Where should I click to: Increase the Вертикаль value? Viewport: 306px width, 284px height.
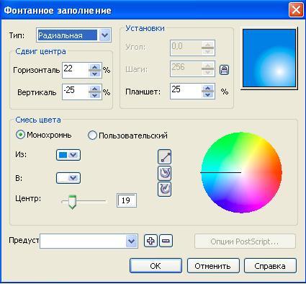(x=95, y=89)
